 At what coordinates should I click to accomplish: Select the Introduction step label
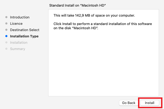20,17
